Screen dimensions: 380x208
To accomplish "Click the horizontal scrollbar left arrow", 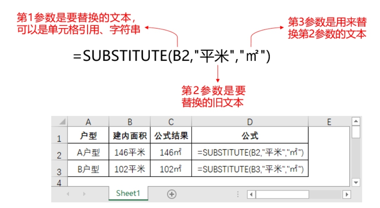I will point(251,194).
